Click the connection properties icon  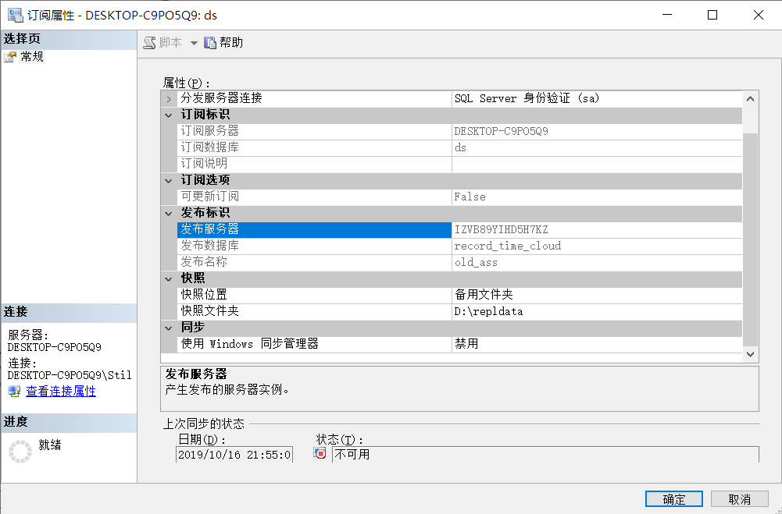(14, 392)
